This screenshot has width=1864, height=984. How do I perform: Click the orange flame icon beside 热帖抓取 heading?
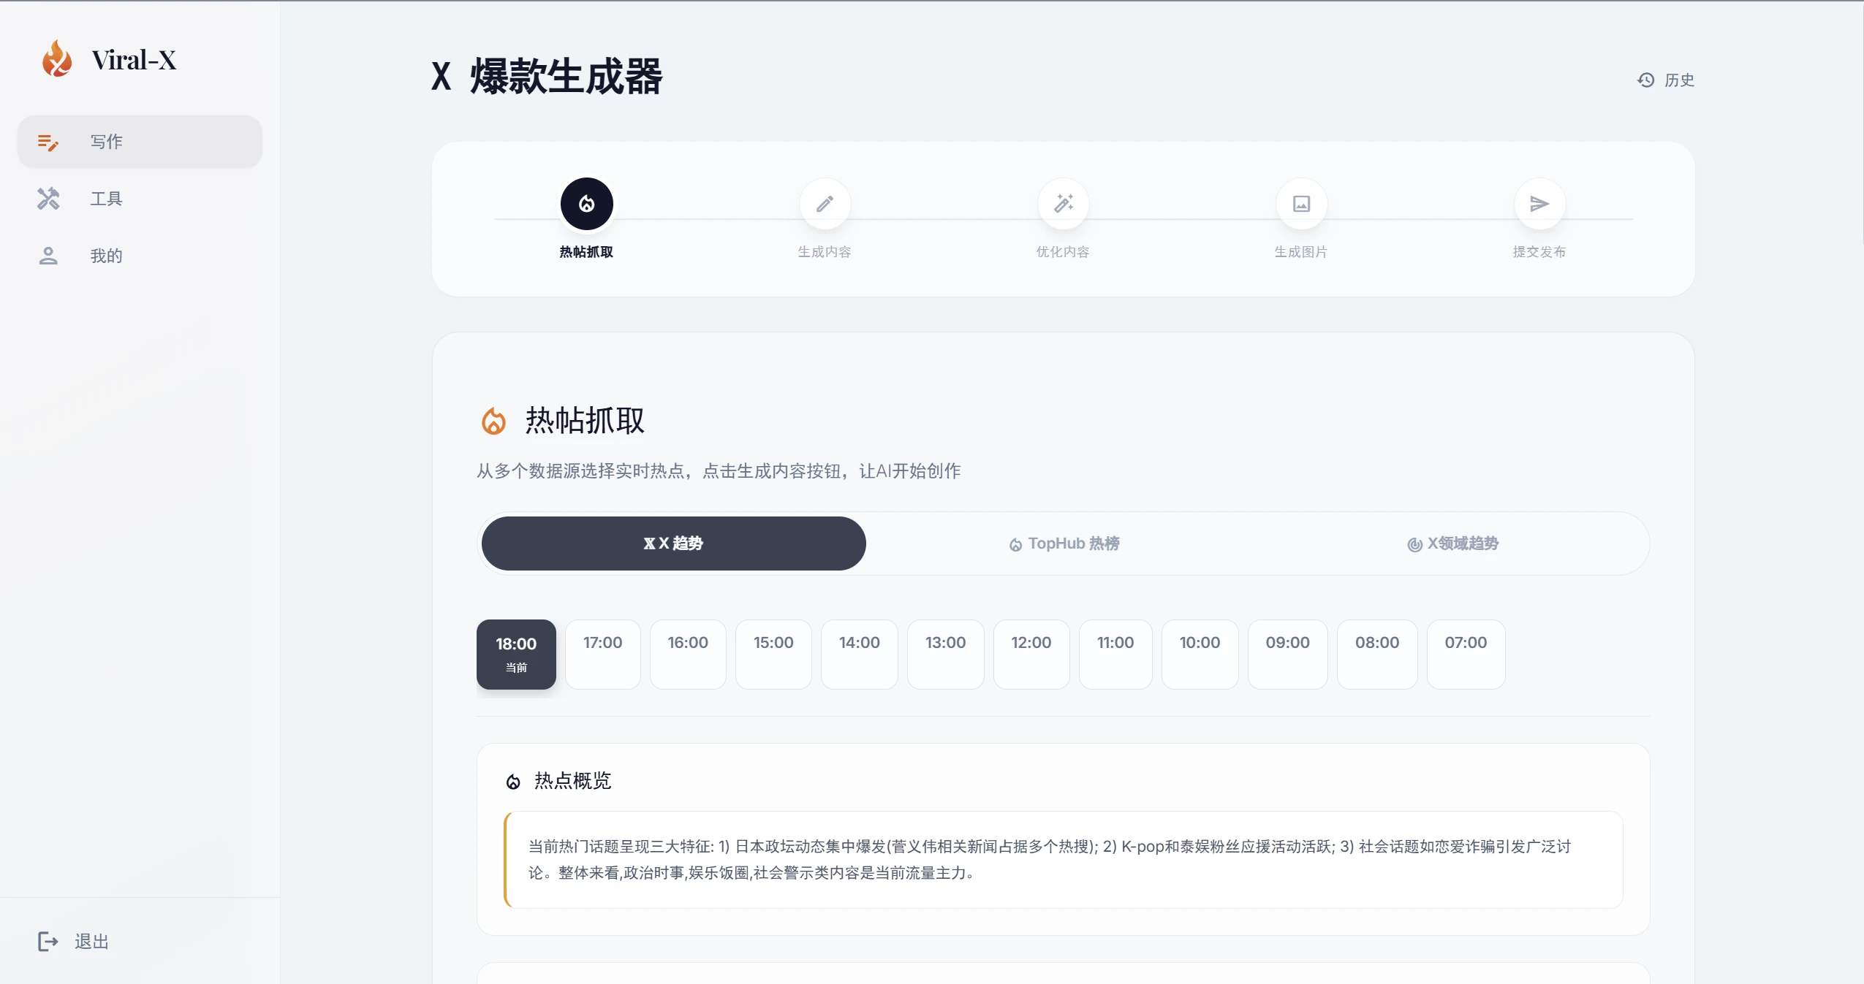pos(493,422)
